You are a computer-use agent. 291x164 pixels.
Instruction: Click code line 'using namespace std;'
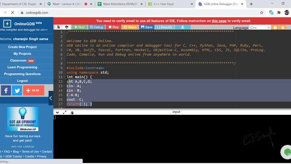[88, 72]
